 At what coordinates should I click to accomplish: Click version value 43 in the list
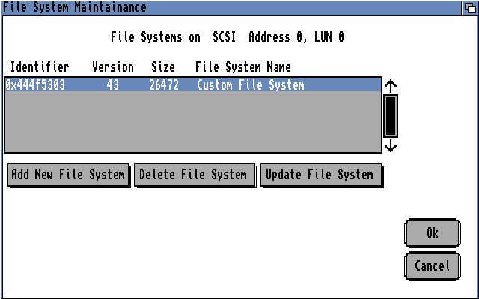[113, 85]
